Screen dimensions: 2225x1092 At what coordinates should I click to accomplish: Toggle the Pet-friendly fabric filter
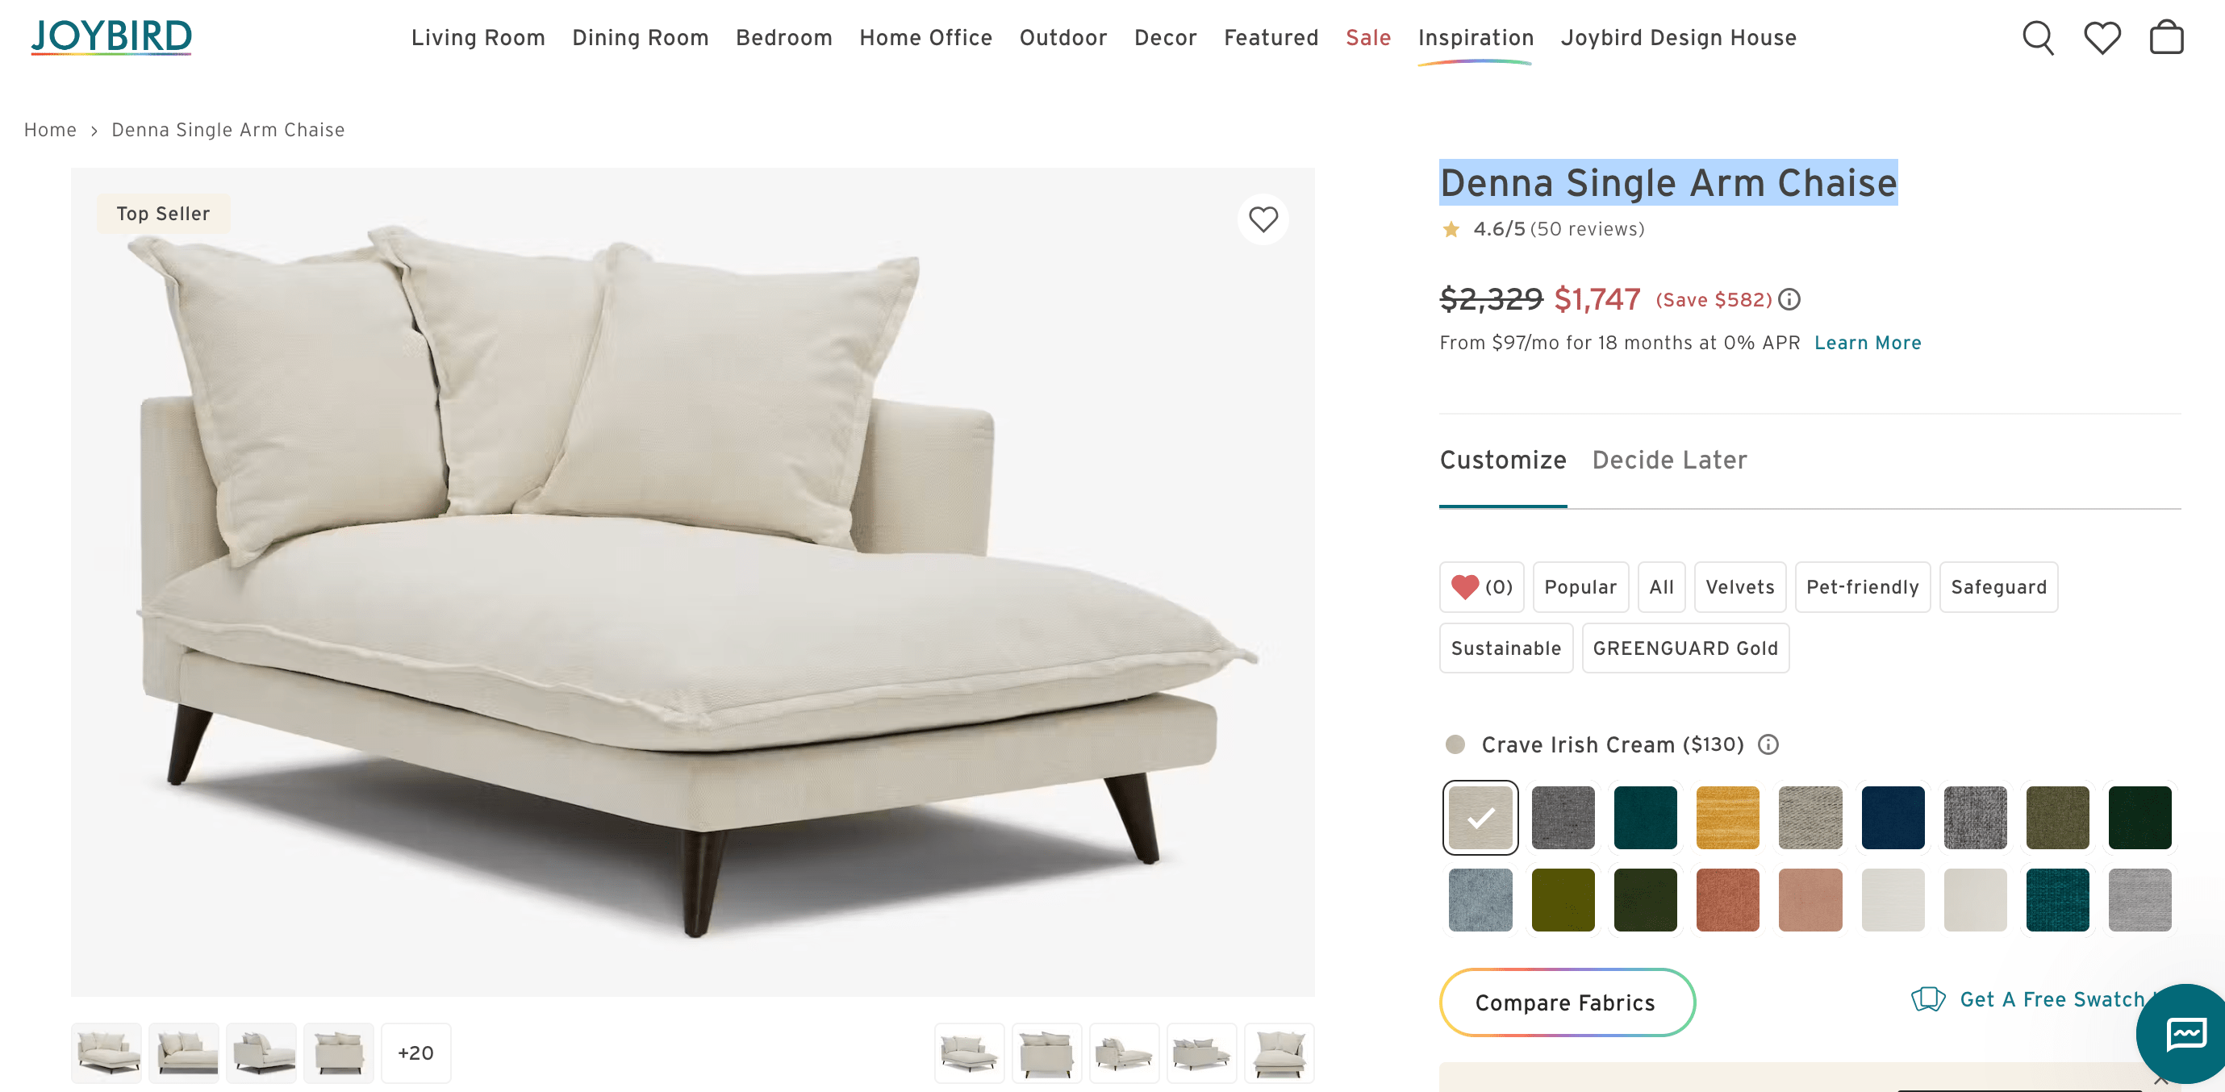click(x=1862, y=587)
